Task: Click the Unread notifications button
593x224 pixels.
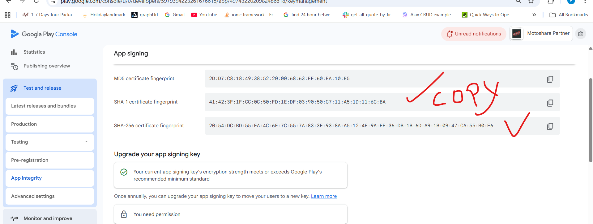Action: [x=474, y=34]
